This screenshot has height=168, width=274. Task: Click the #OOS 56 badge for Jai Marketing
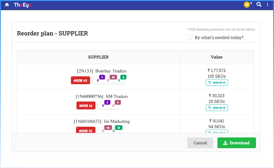(86, 130)
